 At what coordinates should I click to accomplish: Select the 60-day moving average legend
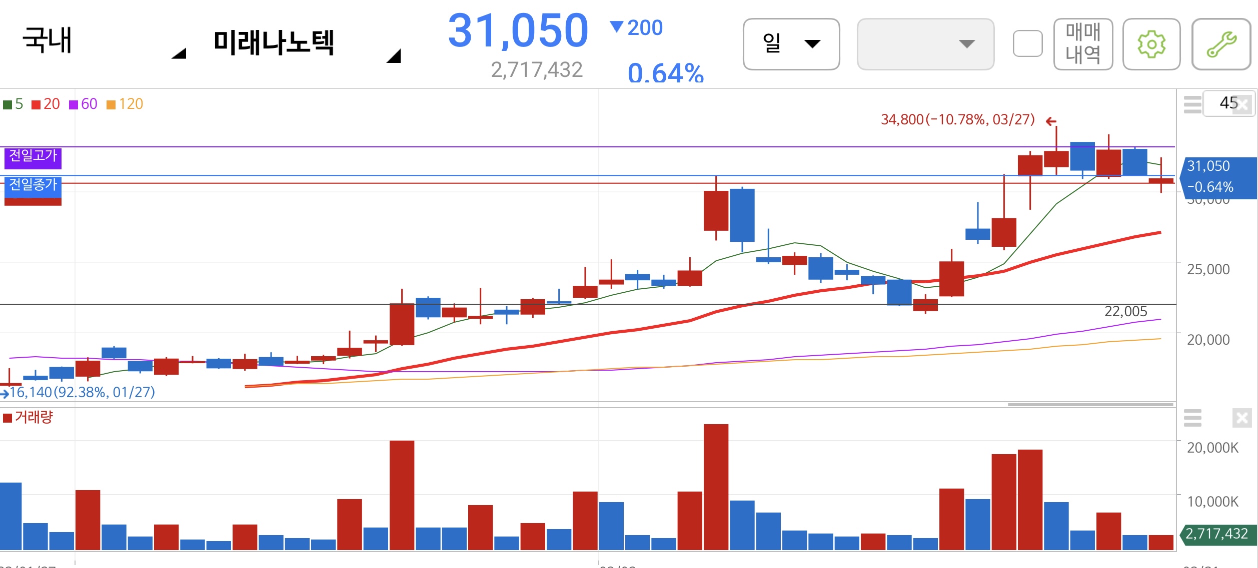pyautogui.click(x=83, y=104)
